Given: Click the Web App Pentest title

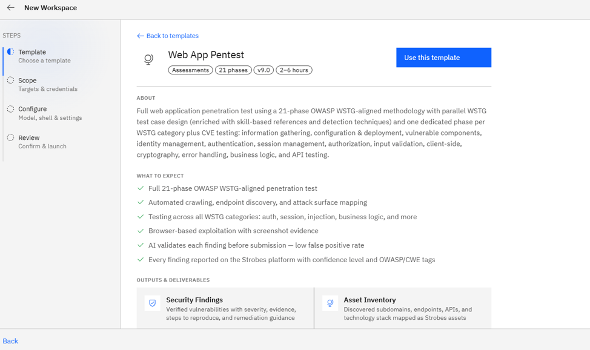Looking at the screenshot, I should coord(206,55).
